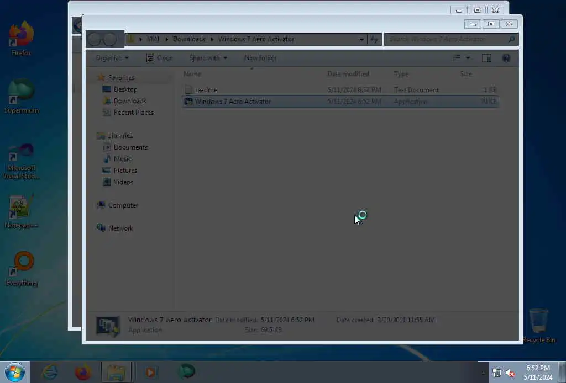Click the Open toolbar button

pyautogui.click(x=160, y=58)
